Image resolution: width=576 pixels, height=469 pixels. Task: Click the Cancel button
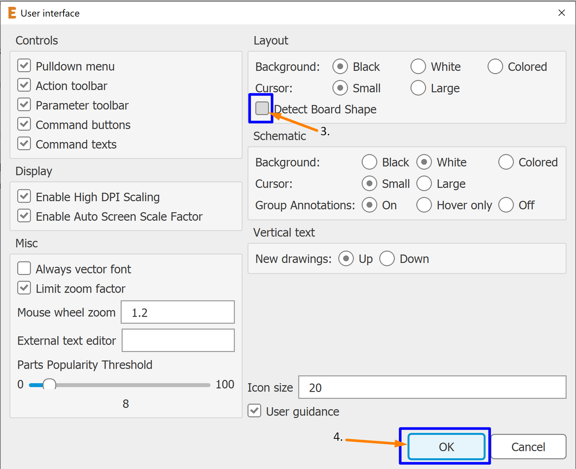point(528,447)
